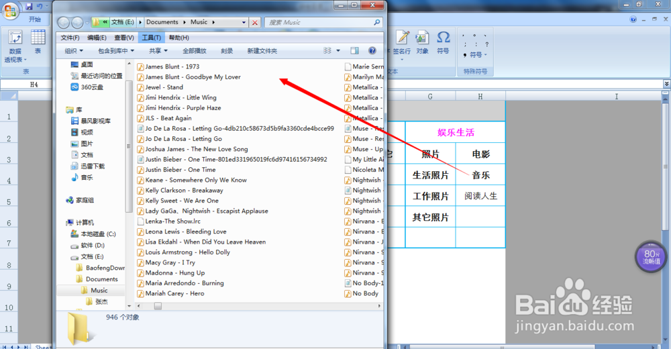
Task: Open the 包含到库中 dropdown
Action: point(116,50)
